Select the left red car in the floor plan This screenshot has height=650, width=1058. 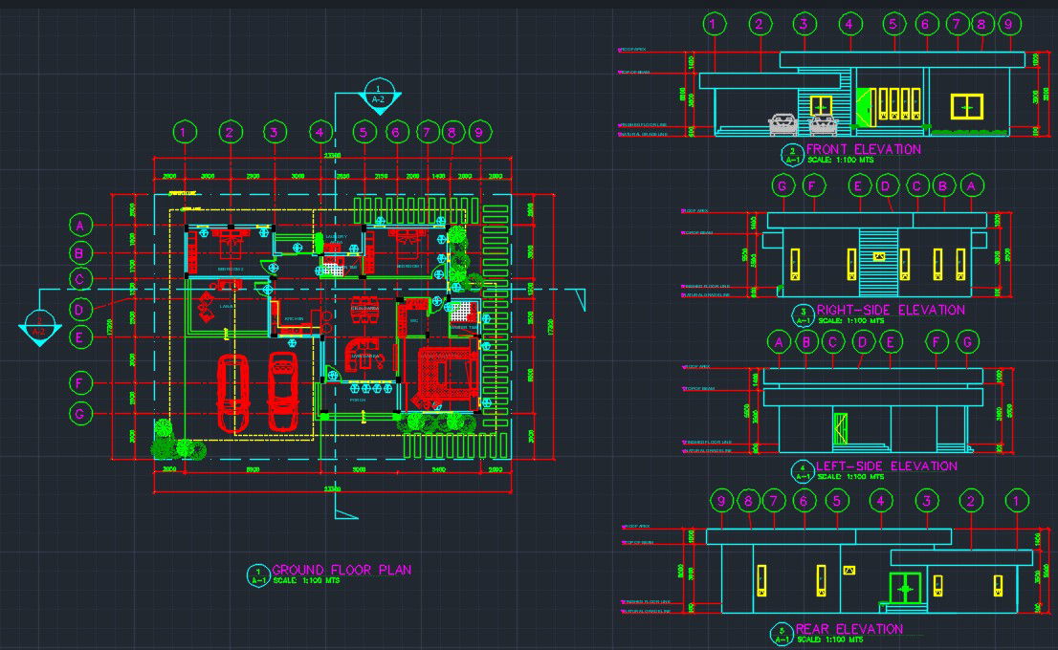coord(234,392)
